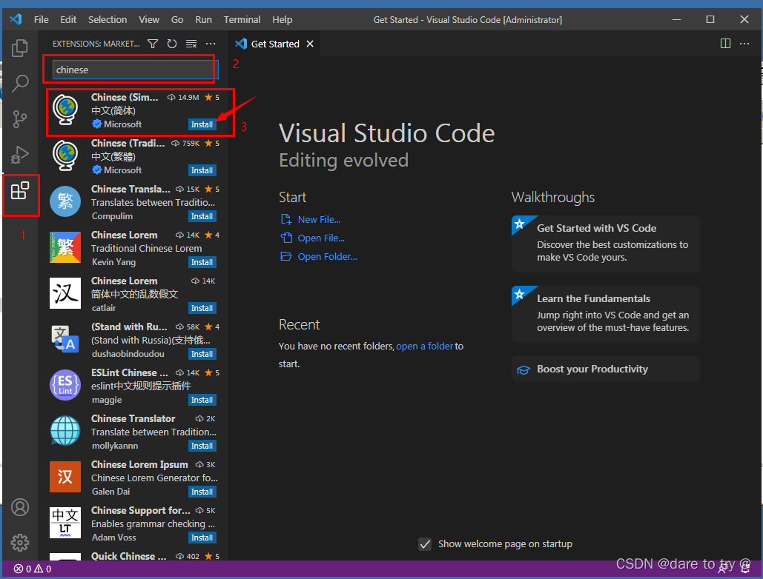Split the editor to the right
763x579 pixels.
725,44
